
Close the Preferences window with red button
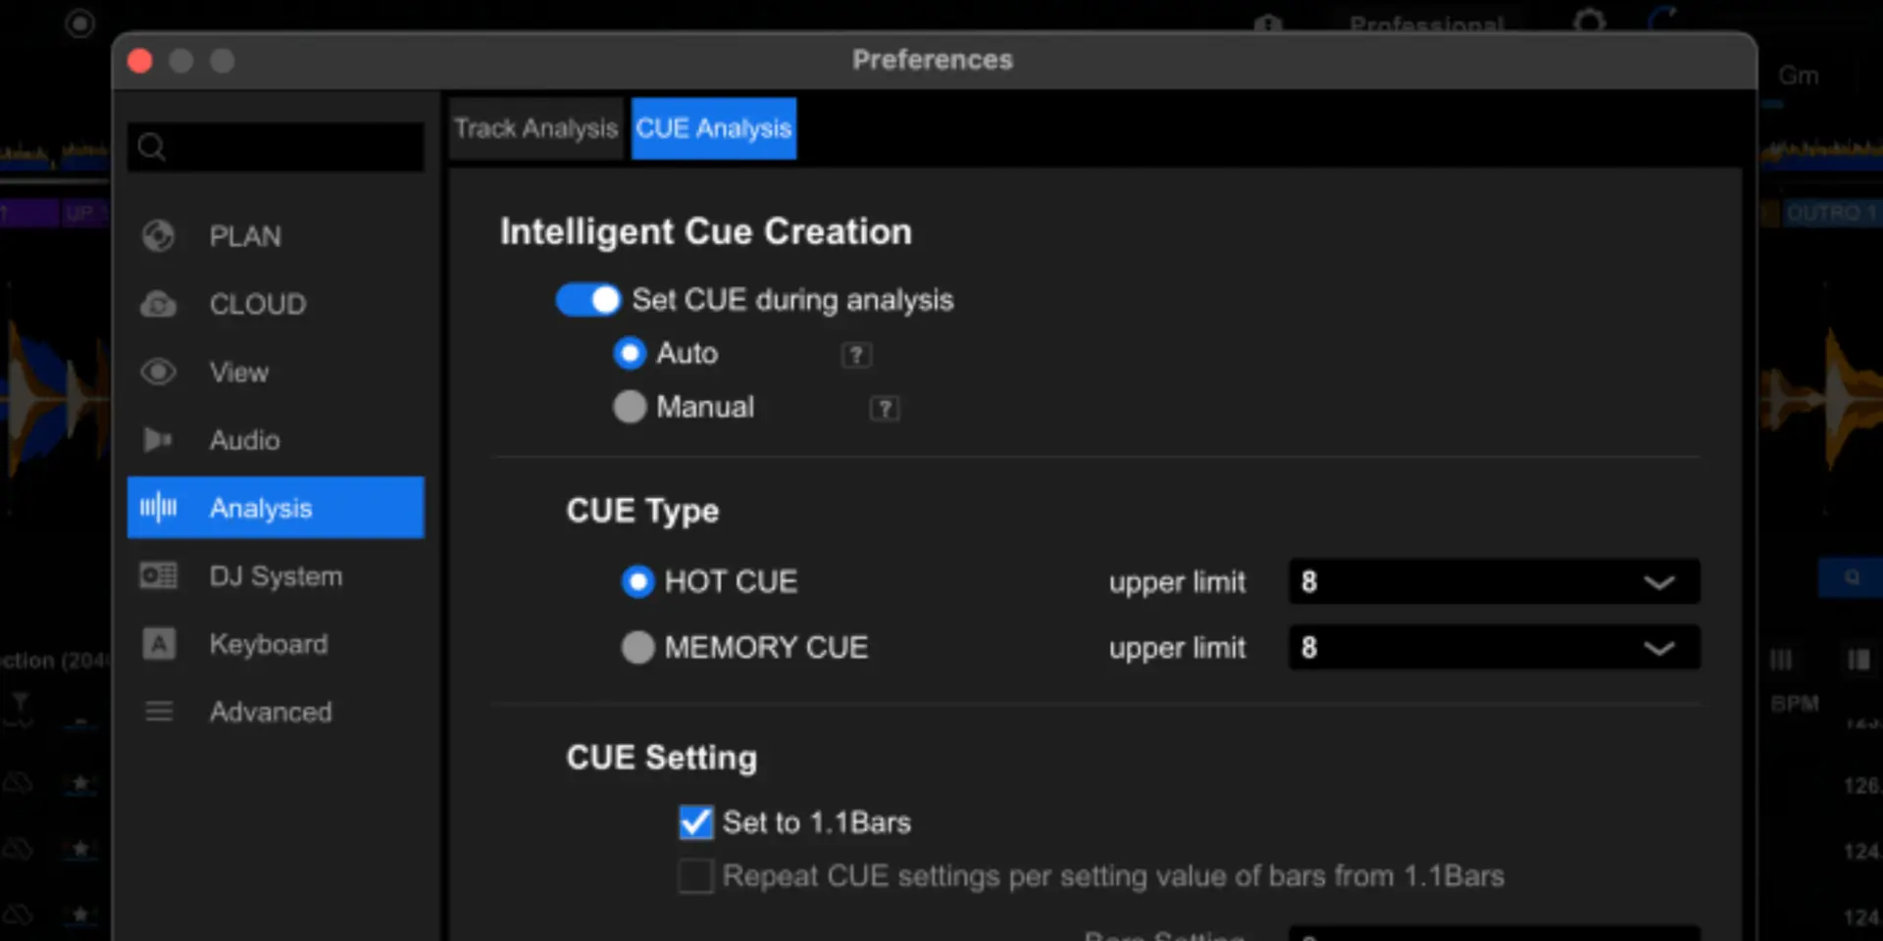tap(140, 61)
